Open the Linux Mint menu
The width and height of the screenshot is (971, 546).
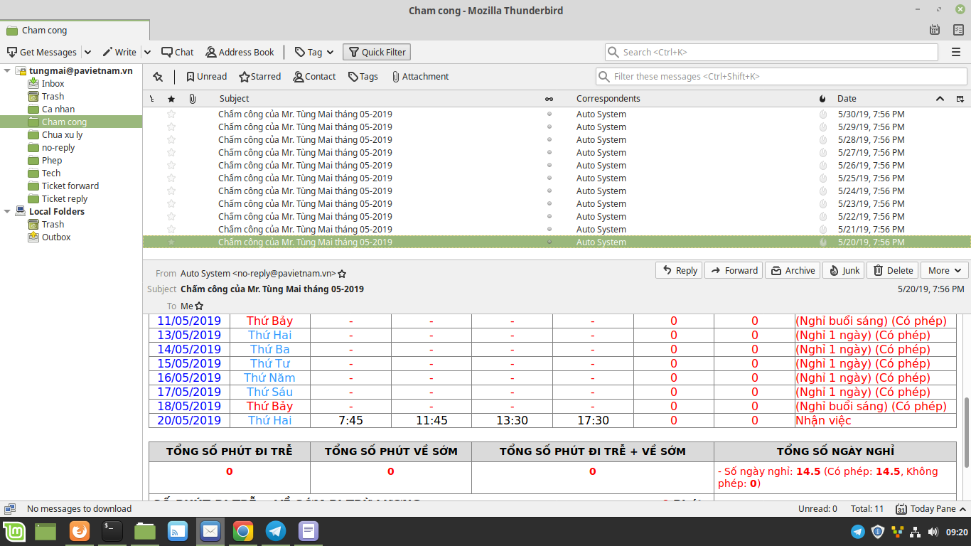click(x=14, y=531)
